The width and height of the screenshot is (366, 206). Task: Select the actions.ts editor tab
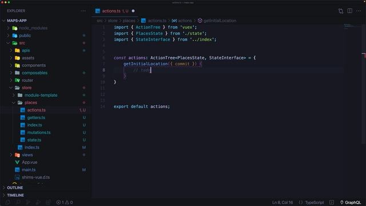click(115, 11)
